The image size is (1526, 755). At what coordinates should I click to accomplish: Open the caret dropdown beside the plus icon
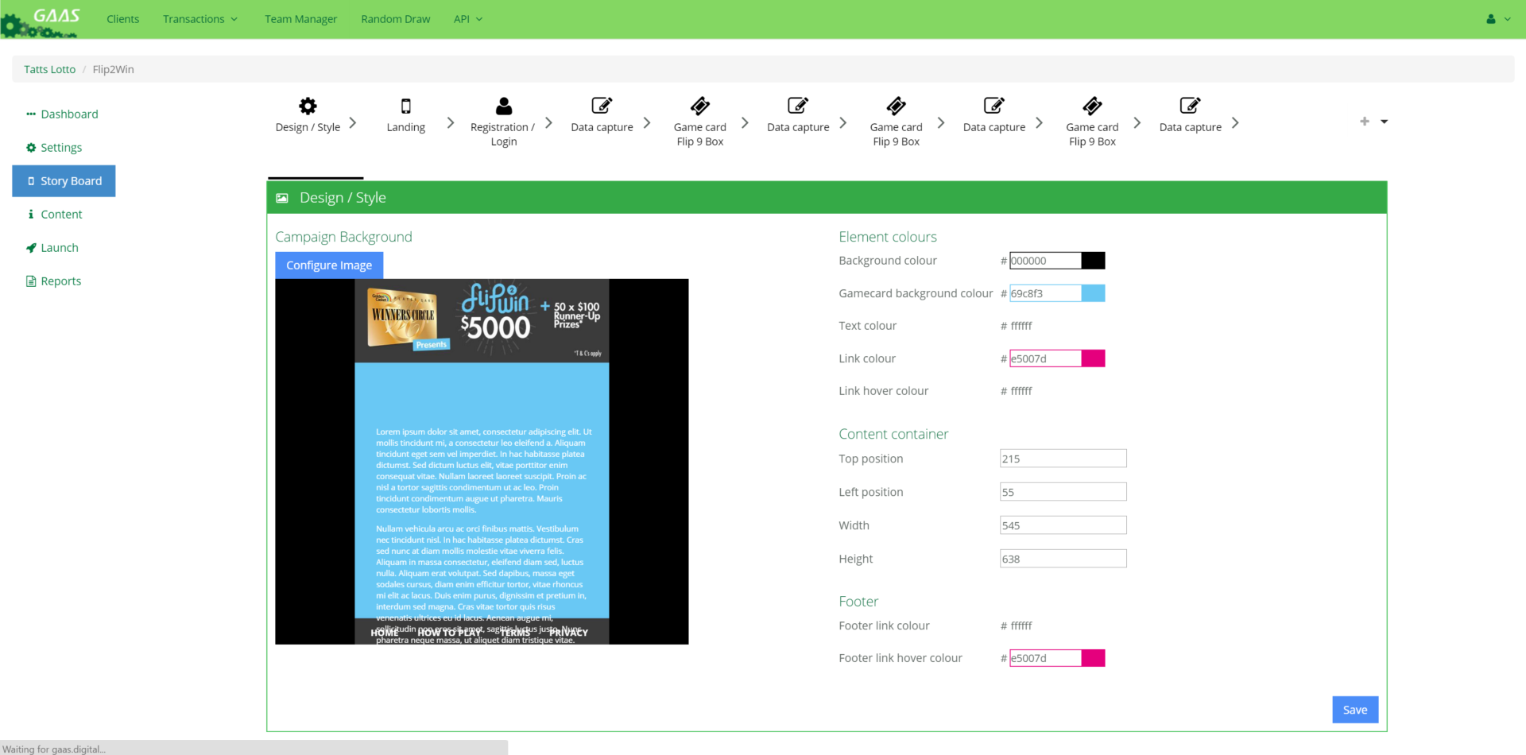[1384, 122]
